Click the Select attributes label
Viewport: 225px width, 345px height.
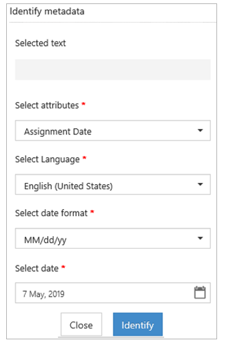47,105
